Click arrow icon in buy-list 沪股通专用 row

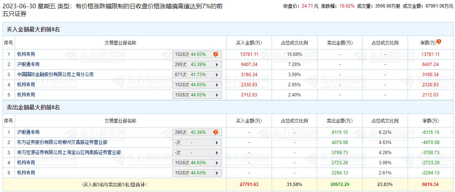click(x=217, y=64)
